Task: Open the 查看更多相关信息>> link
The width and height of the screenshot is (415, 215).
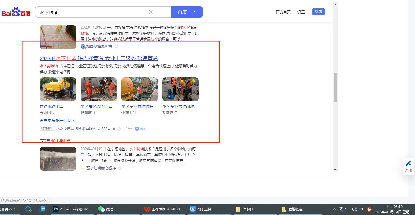Action: [58, 120]
